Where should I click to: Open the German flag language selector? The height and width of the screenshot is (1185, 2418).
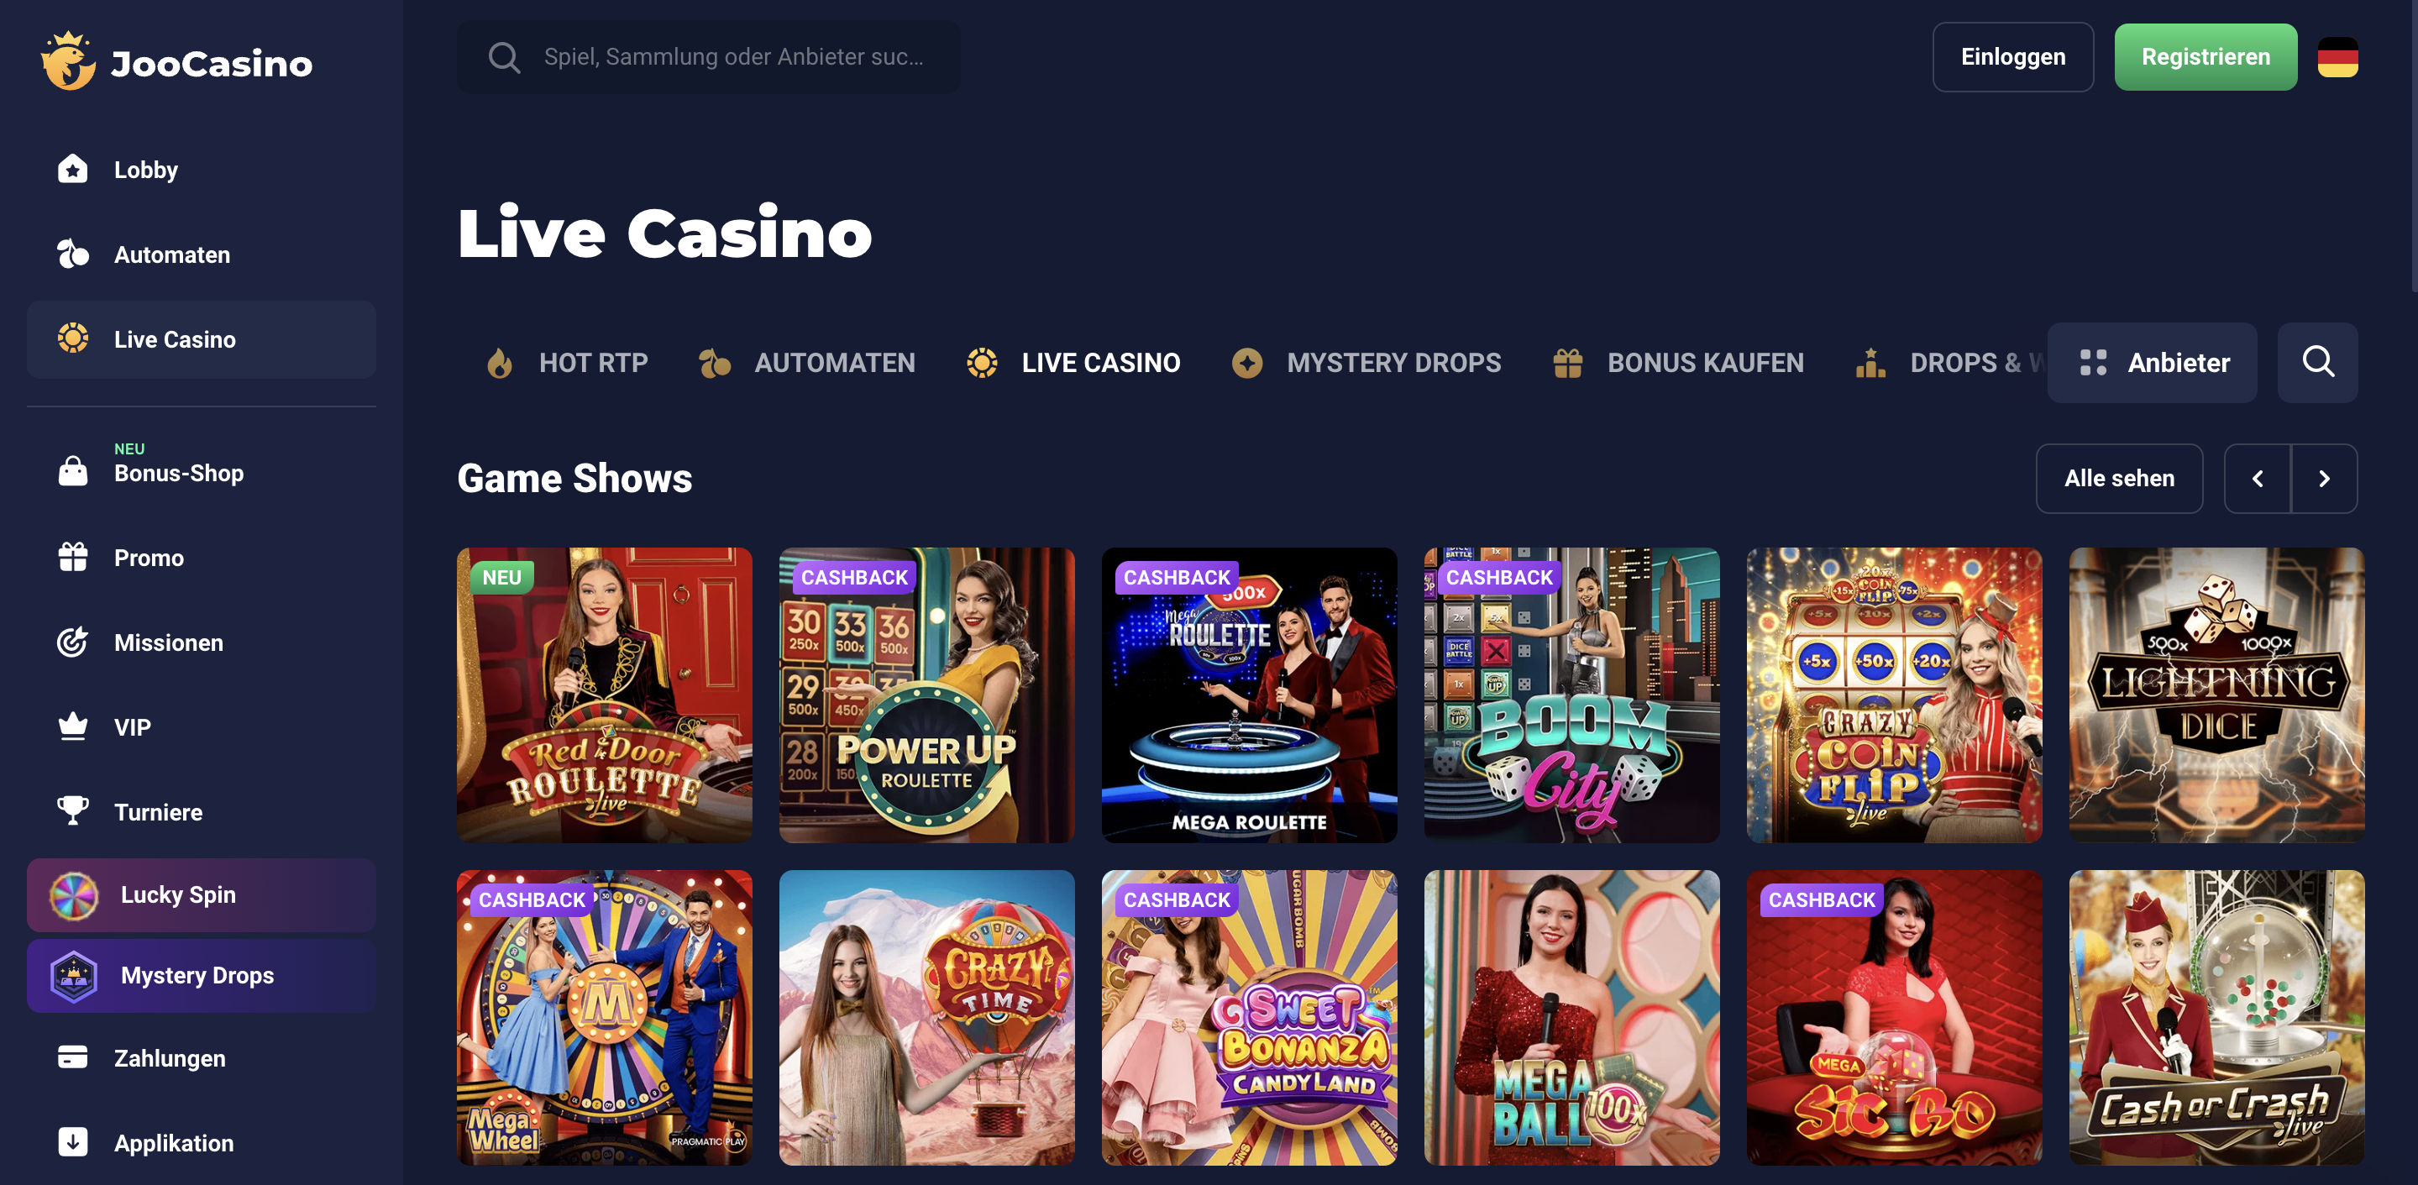[2337, 57]
